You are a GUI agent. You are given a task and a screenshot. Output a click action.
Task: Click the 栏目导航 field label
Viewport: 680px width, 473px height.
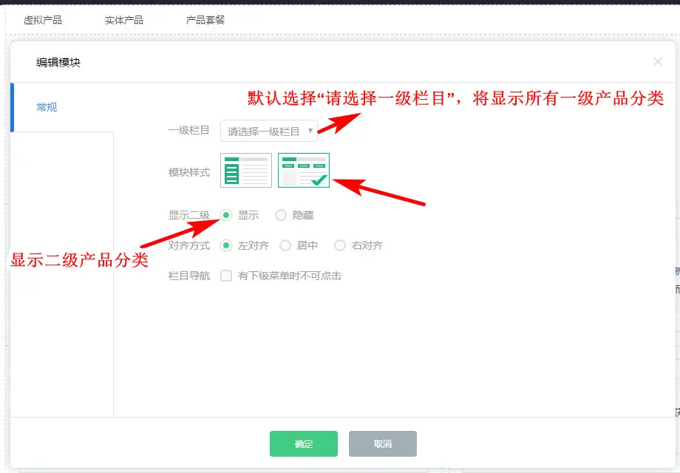click(x=189, y=276)
